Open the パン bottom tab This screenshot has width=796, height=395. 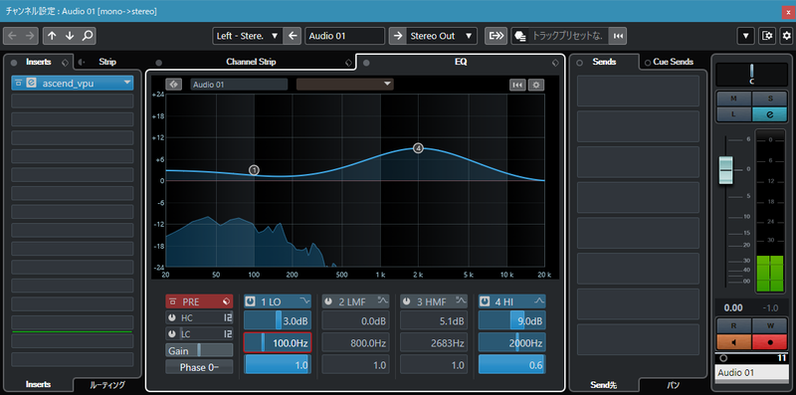click(673, 385)
